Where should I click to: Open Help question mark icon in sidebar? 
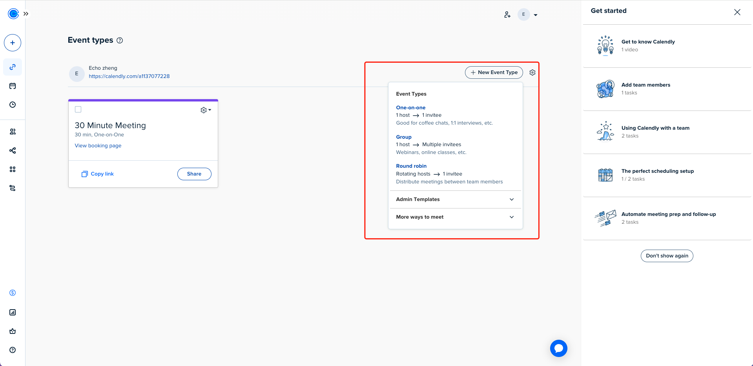(13, 350)
